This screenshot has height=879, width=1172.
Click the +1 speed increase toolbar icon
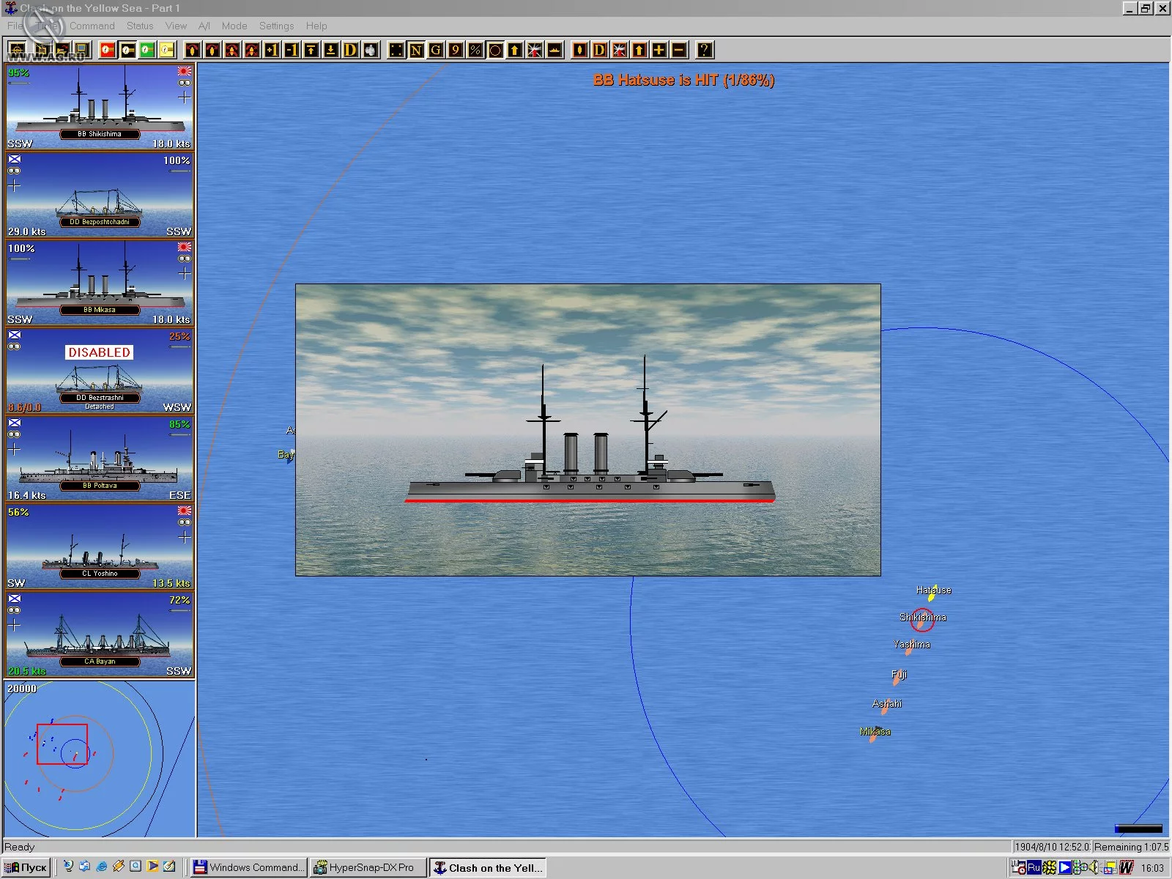(272, 50)
